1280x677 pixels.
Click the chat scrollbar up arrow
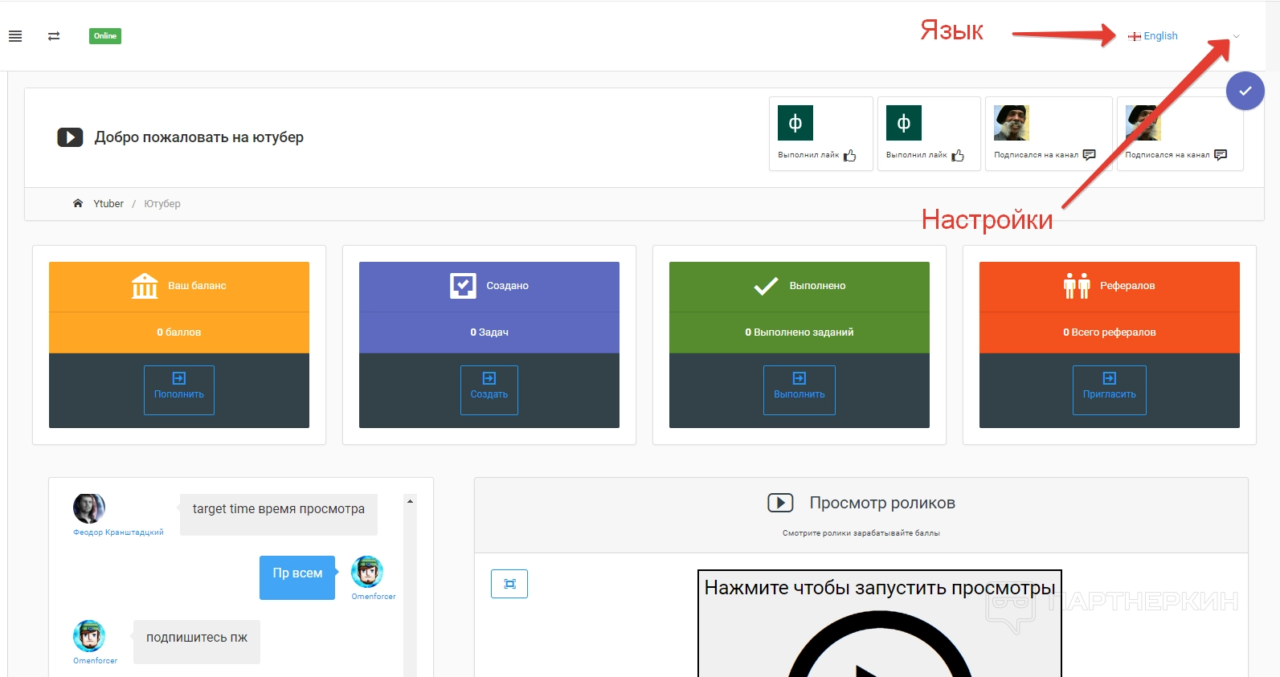[x=410, y=502]
